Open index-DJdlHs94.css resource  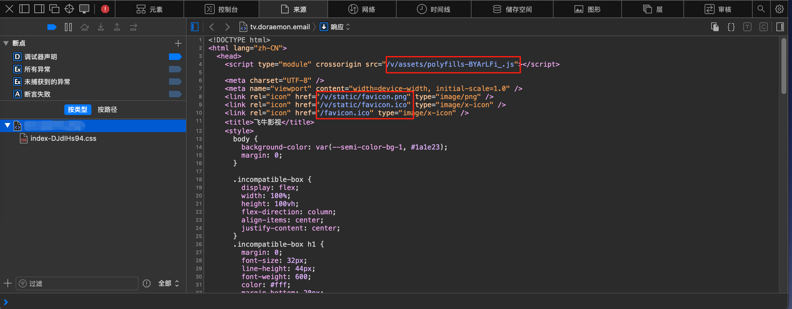(63, 139)
